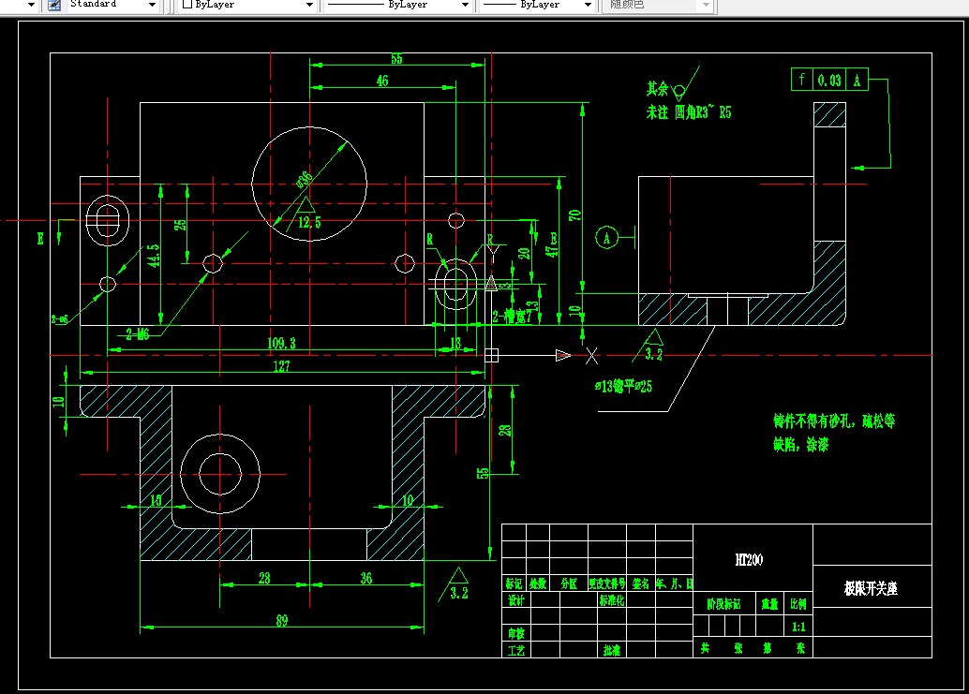Click the 比例 title block label
Screen dimensions: 969x694
[798, 604]
